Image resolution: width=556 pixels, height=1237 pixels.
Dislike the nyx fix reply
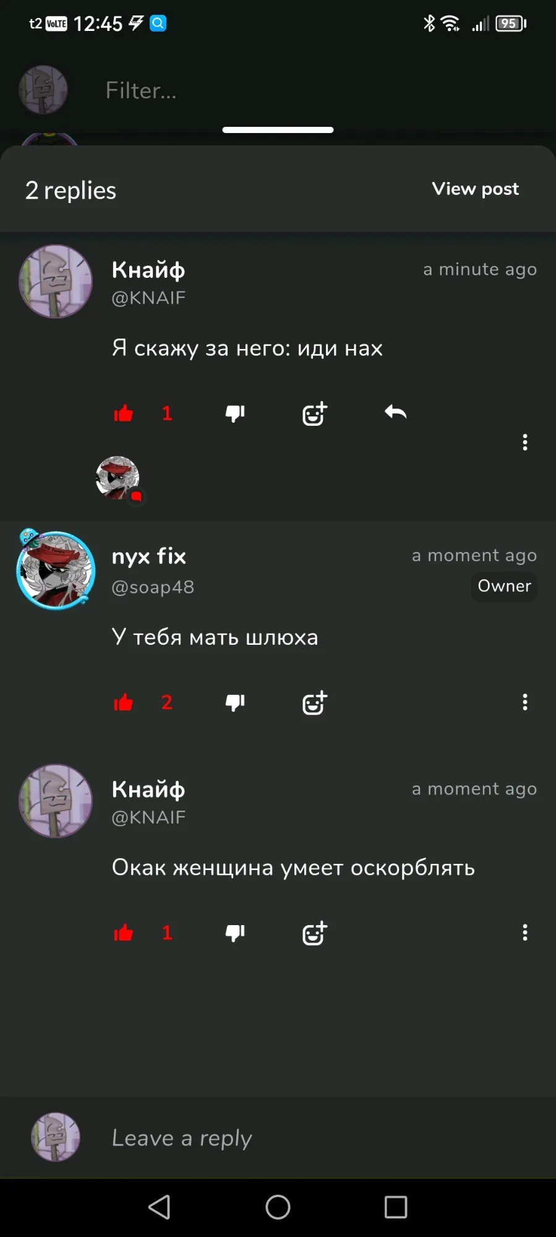click(235, 702)
